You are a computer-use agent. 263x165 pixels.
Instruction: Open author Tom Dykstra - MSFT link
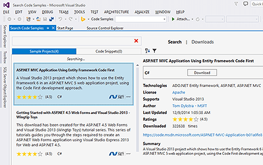(189, 106)
